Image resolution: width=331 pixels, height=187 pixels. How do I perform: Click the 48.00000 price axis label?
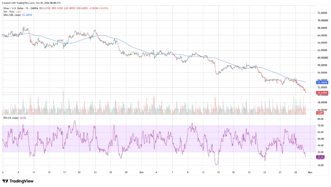coord(323,102)
